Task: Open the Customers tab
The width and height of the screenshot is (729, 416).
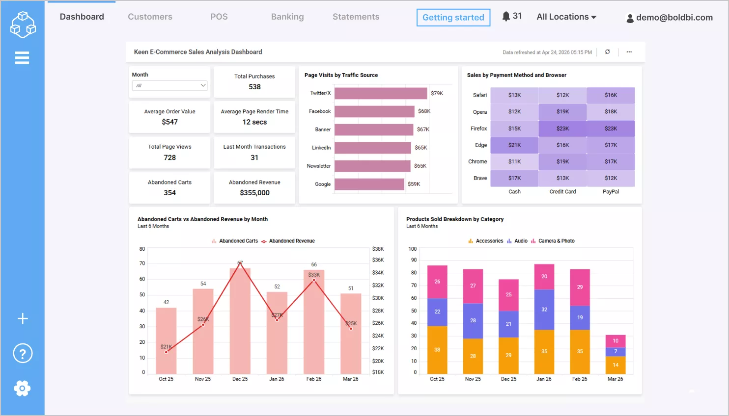Action: point(150,17)
